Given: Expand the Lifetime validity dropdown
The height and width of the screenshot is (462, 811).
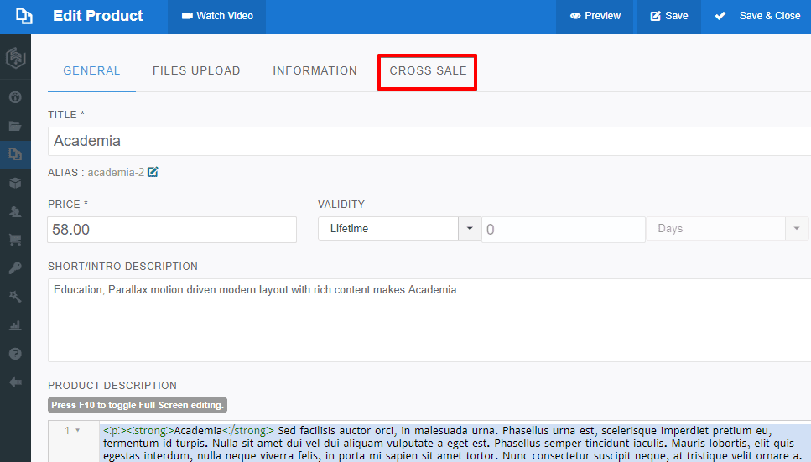Looking at the screenshot, I should pyautogui.click(x=469, y=229).
